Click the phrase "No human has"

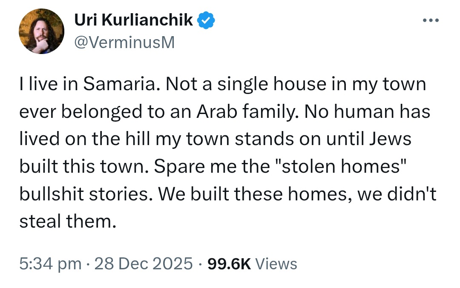[x=367, y=111]
